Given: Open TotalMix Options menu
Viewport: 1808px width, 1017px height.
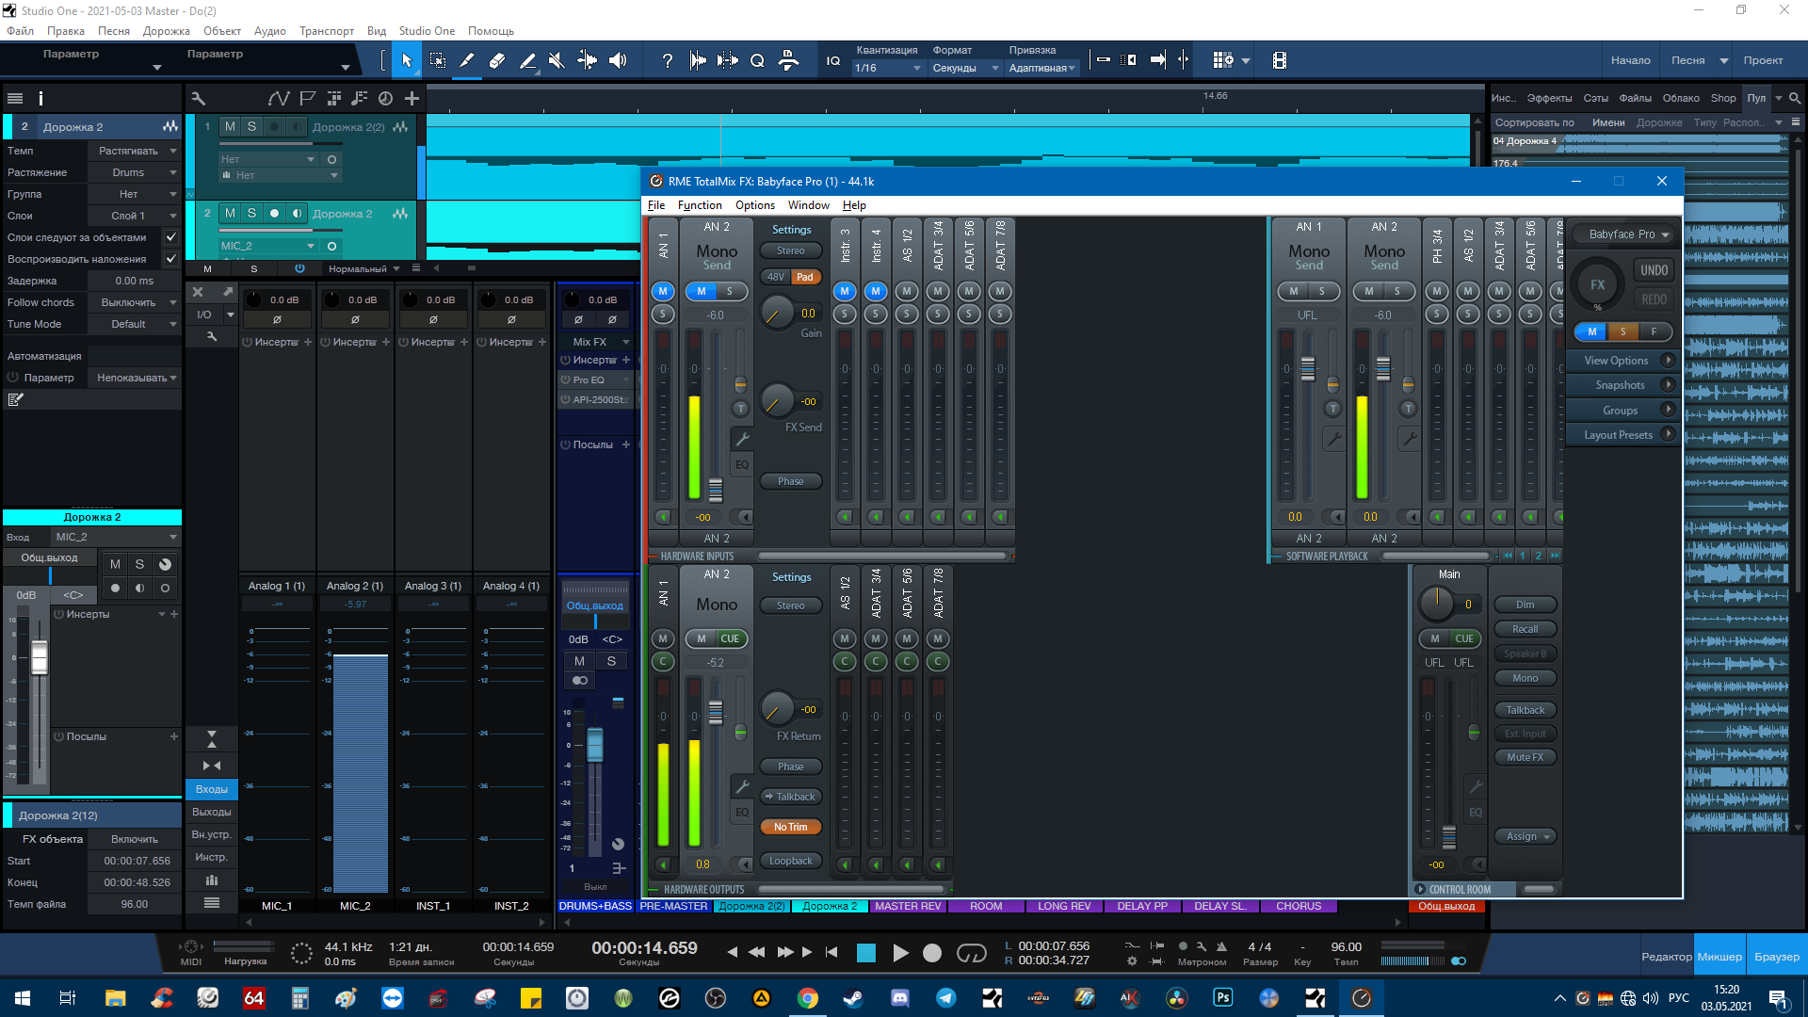Looking at the screenshot, I should (755, 205).
